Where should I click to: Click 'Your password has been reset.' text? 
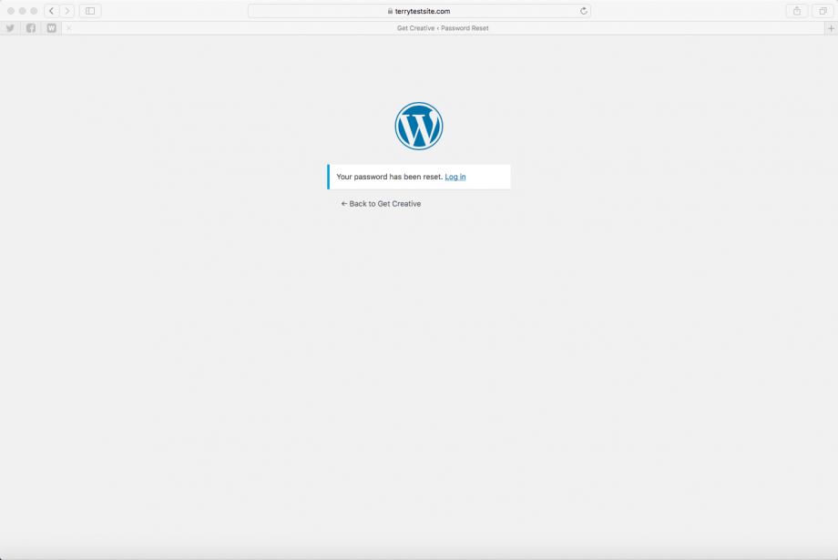390,177
